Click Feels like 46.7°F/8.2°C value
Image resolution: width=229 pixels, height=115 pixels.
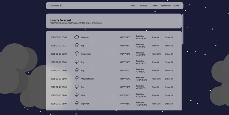pyautogui.click(x=141, y=37)
